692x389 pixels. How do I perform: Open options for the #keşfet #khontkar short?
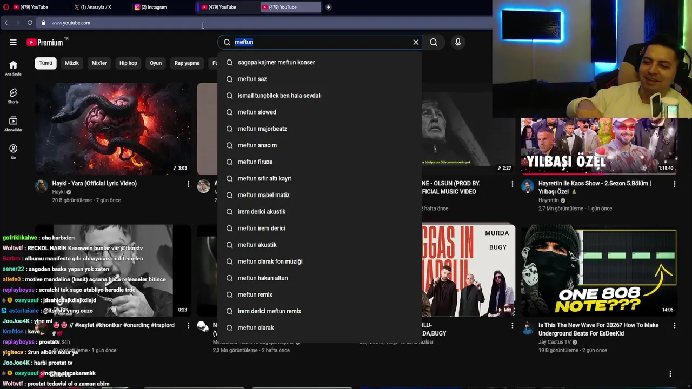188,326
